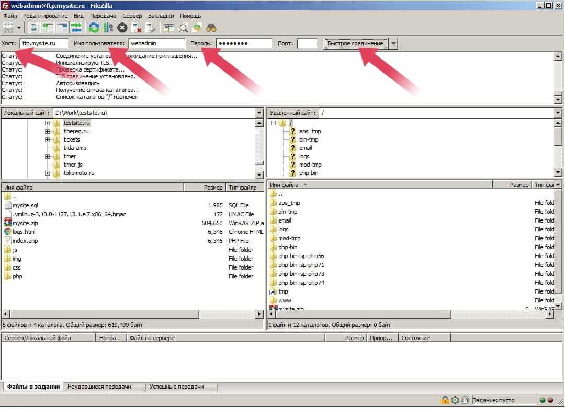The height and width of the screenshot is (409, 565).
Task: Sort local files by Размер header
Action: (205, 188)
